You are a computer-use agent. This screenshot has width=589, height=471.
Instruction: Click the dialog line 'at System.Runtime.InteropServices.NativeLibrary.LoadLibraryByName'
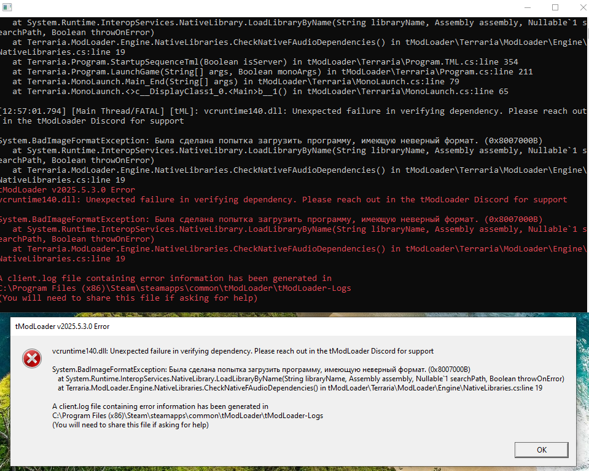pos(311,379)
